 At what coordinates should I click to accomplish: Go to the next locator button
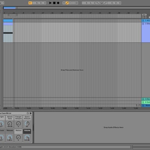pyautogui.click(x=146, y=17)
